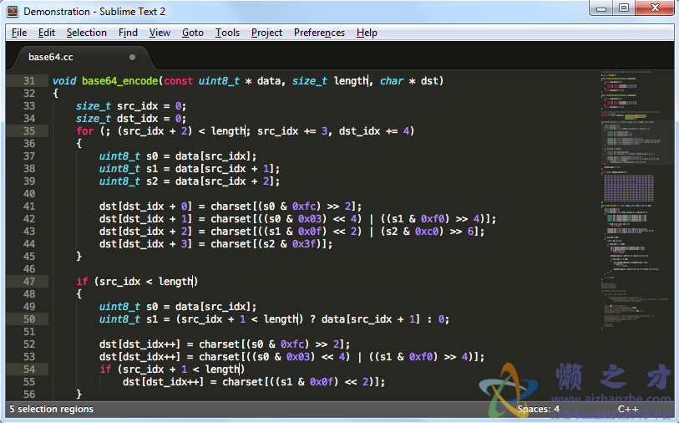
Task: Open the Edit menu
Action: [46, 33]
